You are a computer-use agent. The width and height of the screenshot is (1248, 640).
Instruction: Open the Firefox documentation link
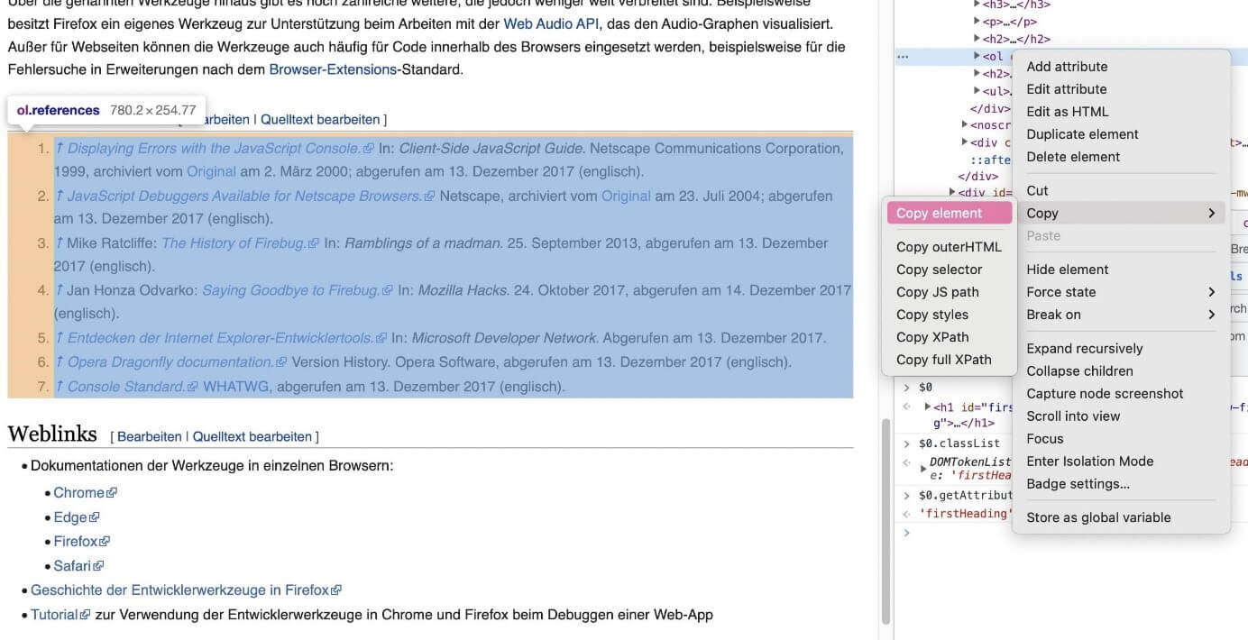click(81, 541)
